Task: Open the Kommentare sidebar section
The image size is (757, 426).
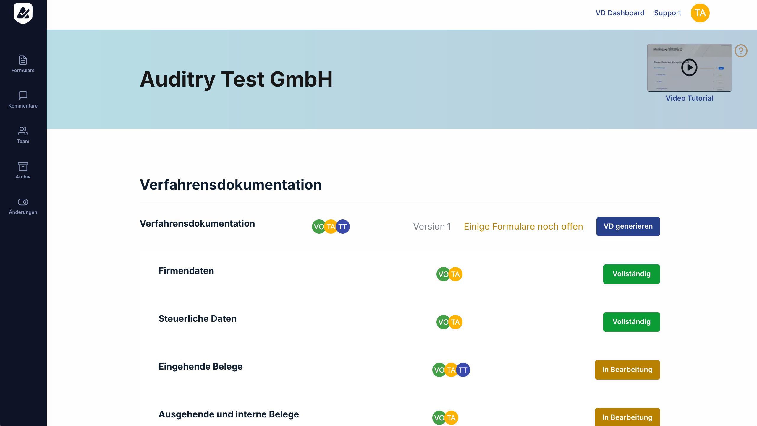Action: click(23, 100)
